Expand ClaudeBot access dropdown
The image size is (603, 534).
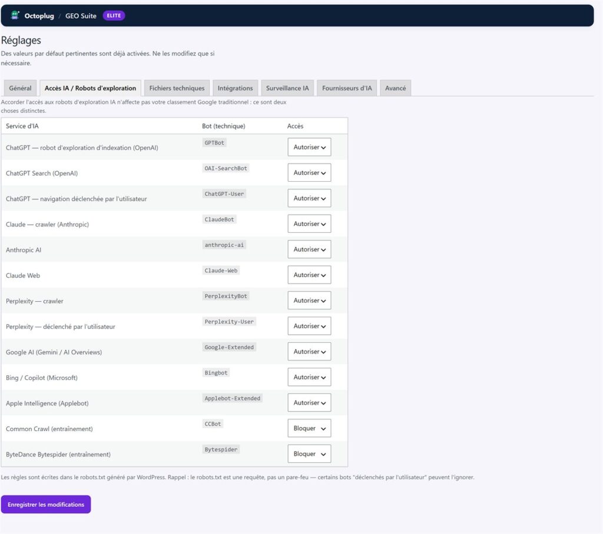point(309,224)
